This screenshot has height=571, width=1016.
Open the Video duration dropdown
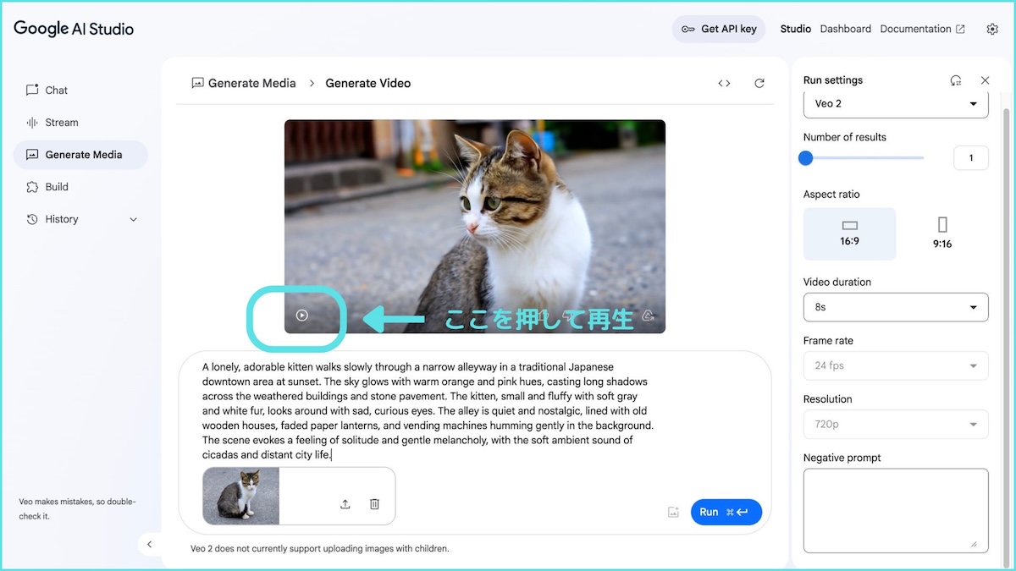click(x=896, y=307)
